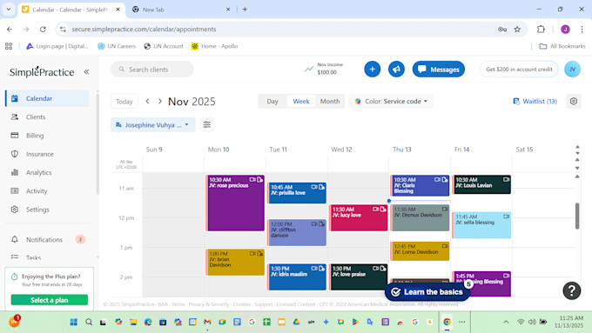Open the Messages button
592x333 pixels.
tap(439, 70)
